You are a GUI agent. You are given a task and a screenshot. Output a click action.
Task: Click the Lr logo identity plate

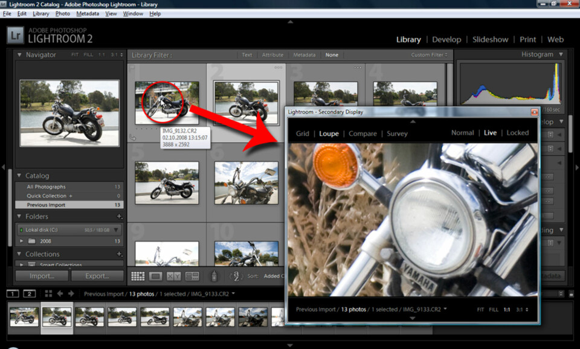15,36
